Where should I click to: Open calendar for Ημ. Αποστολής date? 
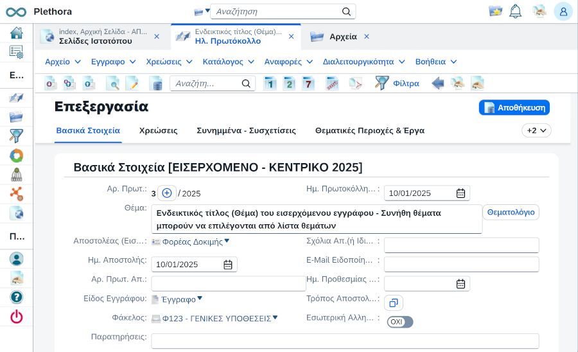(x=228, y=265)
